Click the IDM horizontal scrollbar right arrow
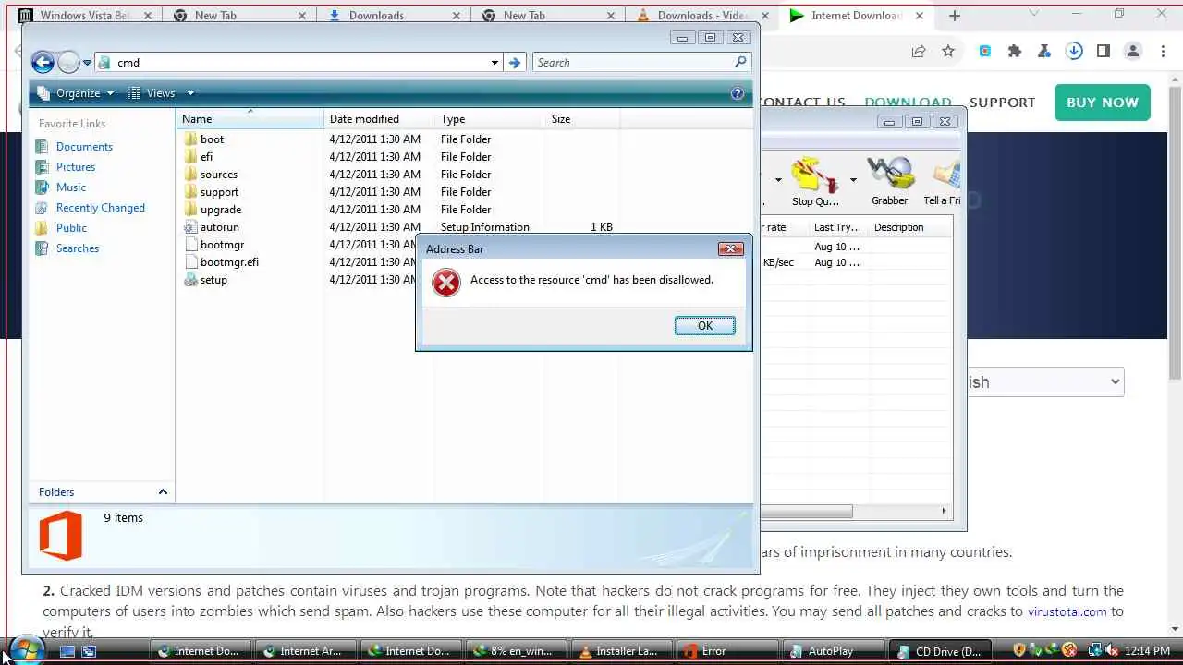This screenshot has height=665, width=1183. (944, 511)
